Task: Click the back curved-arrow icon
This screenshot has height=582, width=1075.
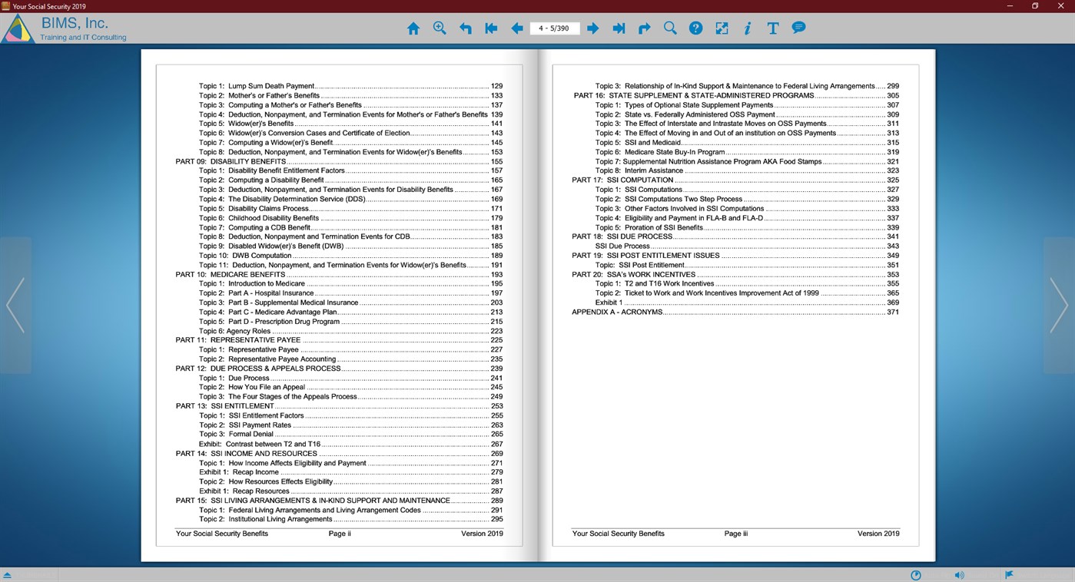Action: click(466, 28)
